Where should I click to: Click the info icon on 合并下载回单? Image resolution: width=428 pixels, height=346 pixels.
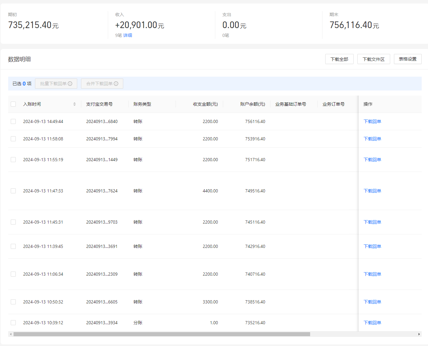coord(116,84)
